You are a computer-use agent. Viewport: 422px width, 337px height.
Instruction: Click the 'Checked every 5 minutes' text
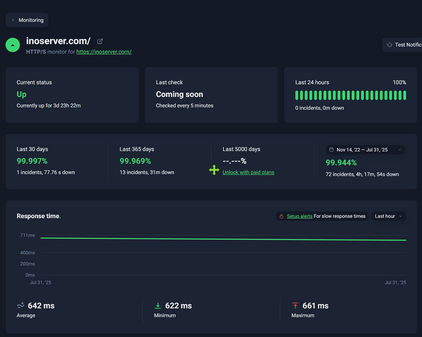(x=185, y=106)
